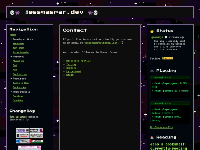The height and width of the screenshot is (150, 200).
Task: Click the yellow thinking emoji beside Status
Action: (x=152, y=31)
